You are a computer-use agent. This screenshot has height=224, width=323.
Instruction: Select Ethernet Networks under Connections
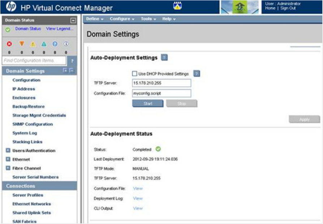(x=31, y=204)
